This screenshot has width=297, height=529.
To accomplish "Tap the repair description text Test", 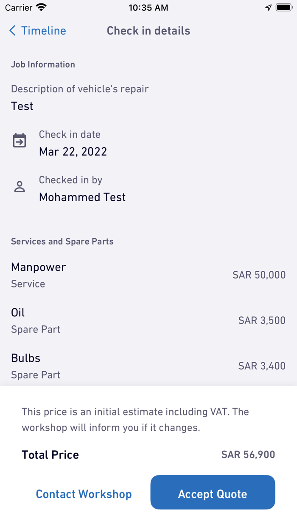I will (x=22, y=106).
